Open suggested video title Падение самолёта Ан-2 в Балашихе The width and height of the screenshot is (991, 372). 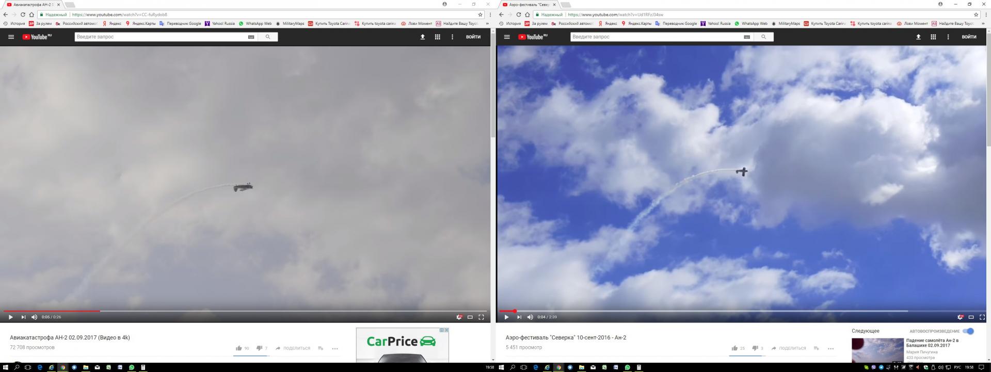point(932,343)
